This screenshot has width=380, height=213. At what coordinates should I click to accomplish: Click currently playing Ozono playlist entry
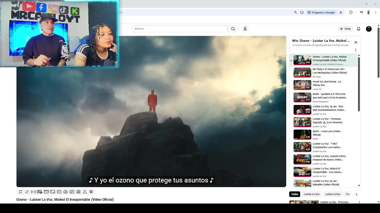tap(324, 60)
